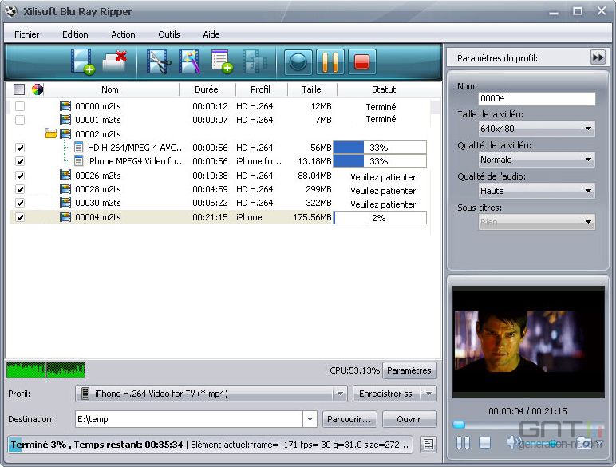Open the Qualité de la vidéo dropdown
Screen dimensions: 616x467
(x=537, y=160)
